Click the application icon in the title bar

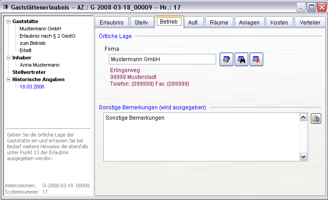click(x=6, y=7)
